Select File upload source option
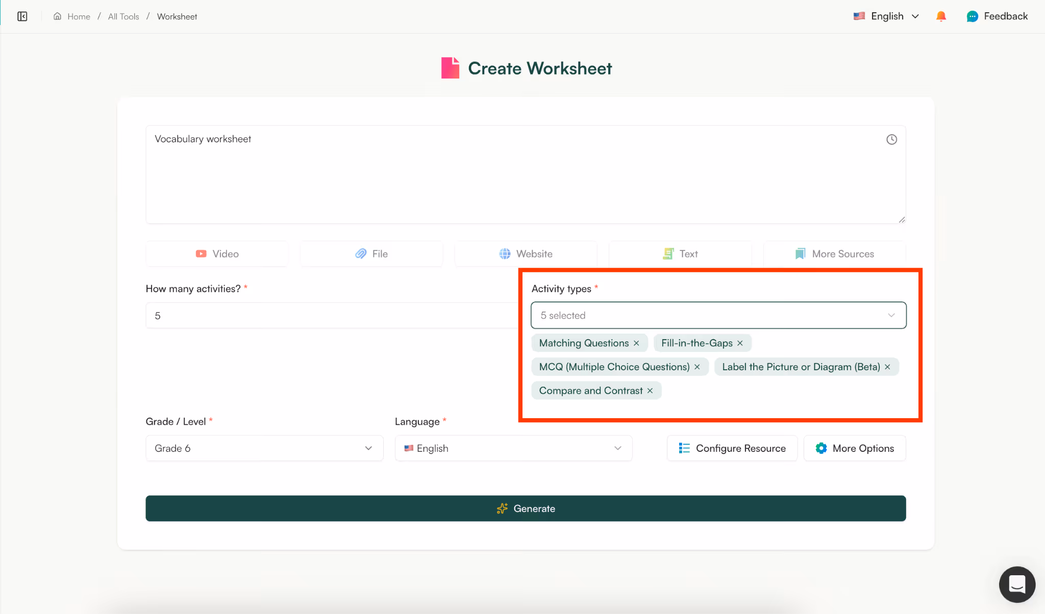The width and height of the screenshot is (1045, 614). [x=371, y=253]
